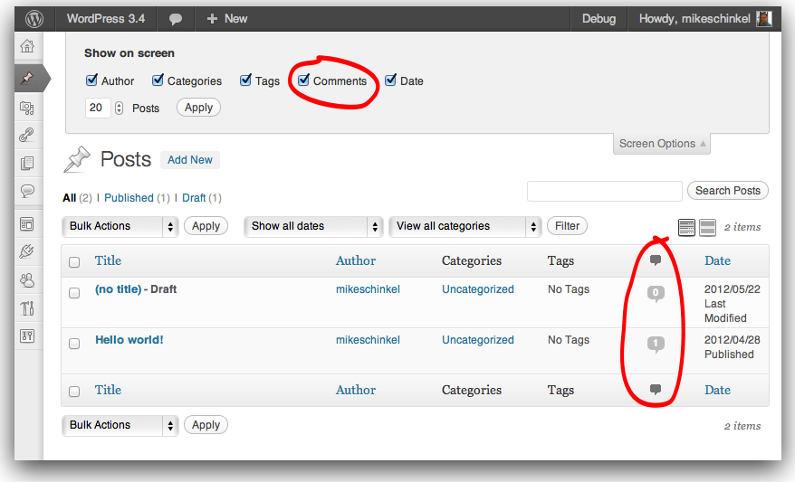Viewport: 795px width, 482px height.
Task: Sort by Date in table footer
Action: click(717, 390)
